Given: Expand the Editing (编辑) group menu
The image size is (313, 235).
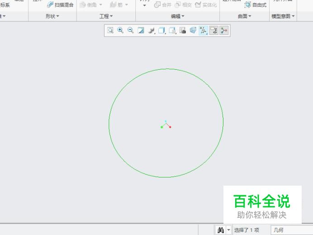Looking at the screenshot, I should point(177,16).
